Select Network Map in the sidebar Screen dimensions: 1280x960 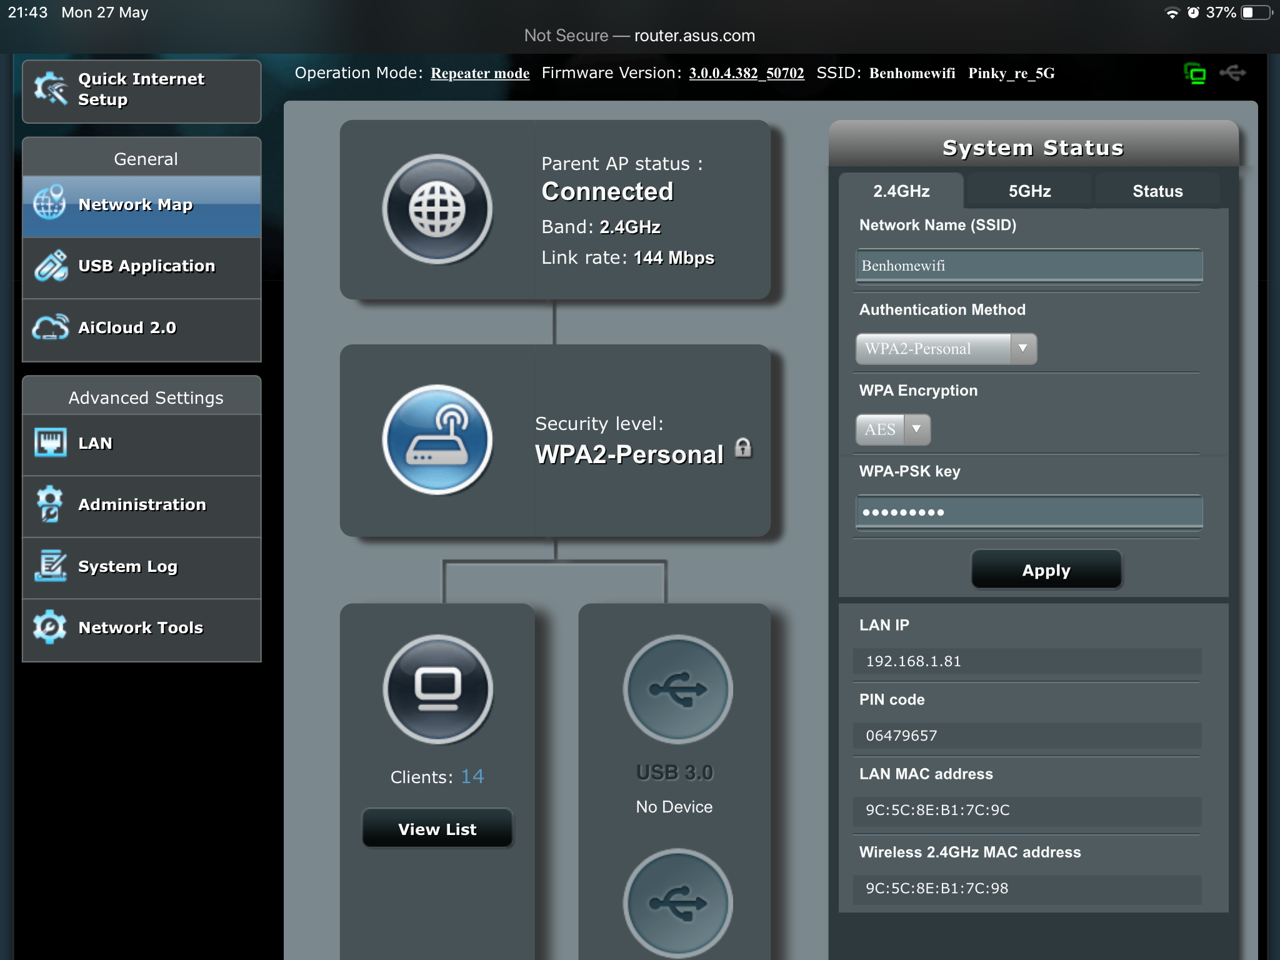pyautogui.click(x=142, y=206)
